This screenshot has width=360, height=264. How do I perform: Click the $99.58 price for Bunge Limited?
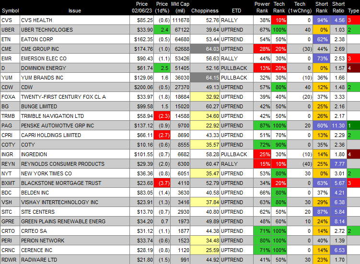tap(142, 106)
